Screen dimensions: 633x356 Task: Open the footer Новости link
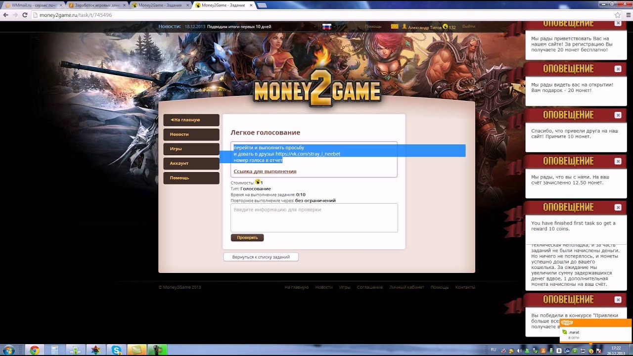coord(324,287)
